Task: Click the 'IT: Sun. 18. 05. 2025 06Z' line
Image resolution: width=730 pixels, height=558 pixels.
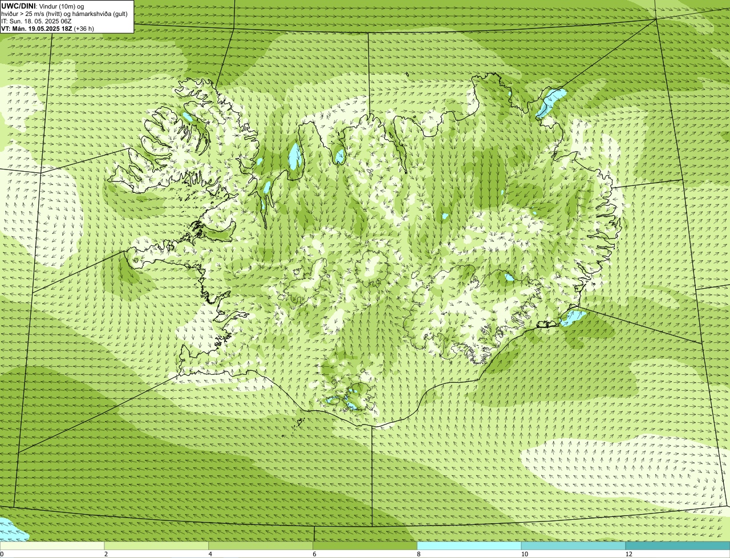Action: [36, 21]
